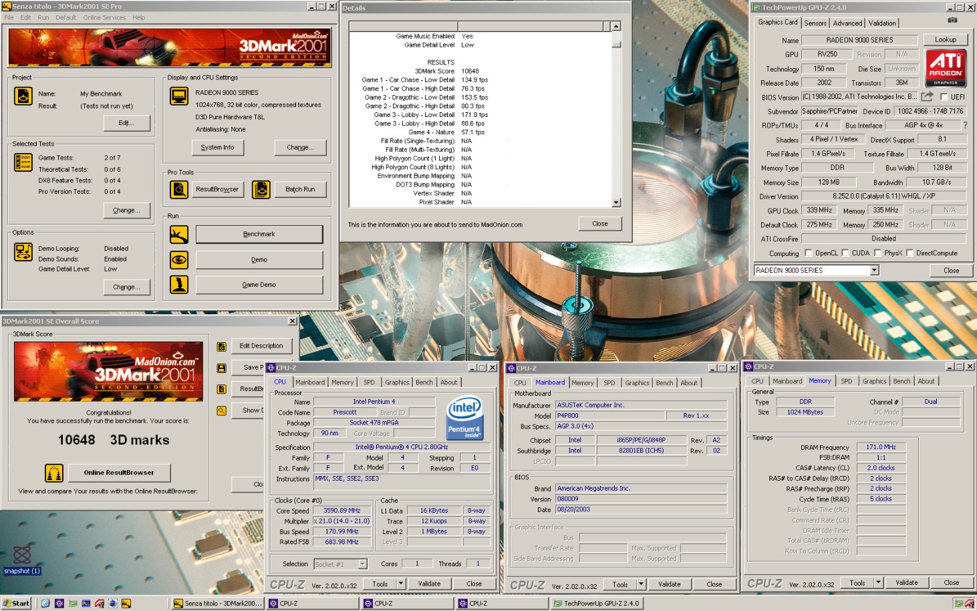Click the Show Details magnifier icon
977x611 pixels.
coord(221,410)
